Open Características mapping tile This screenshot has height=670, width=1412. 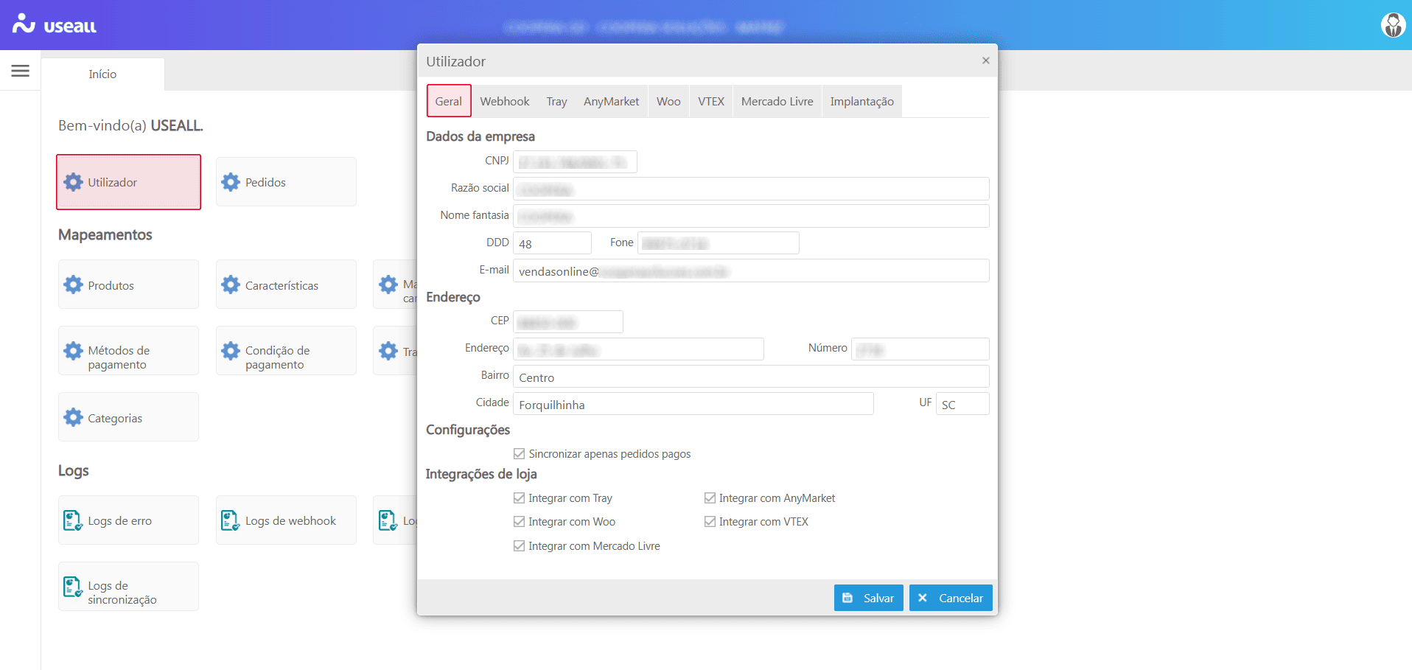point(286,285)
